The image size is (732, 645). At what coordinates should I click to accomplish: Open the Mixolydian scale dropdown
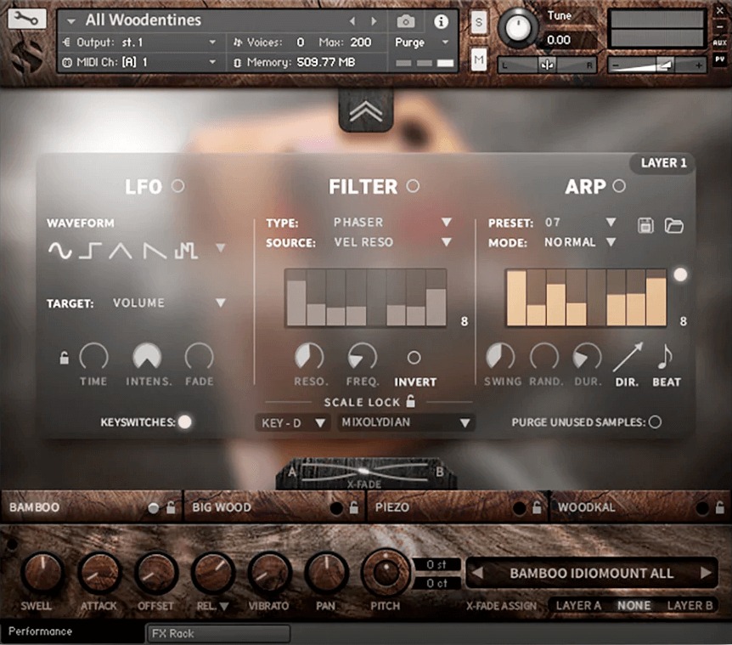click(406, 422)
